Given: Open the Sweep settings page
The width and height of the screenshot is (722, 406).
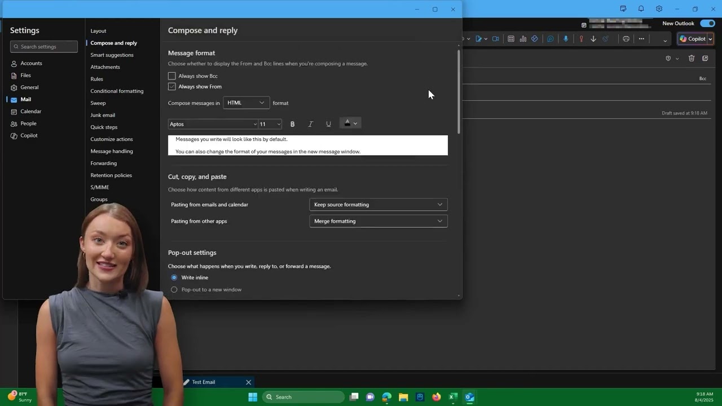Looking at the screenshot, I should click(x=98, y=103).
